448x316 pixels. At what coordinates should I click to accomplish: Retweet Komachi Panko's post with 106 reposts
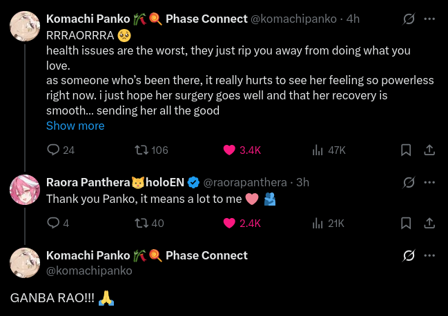pos(140,150)
